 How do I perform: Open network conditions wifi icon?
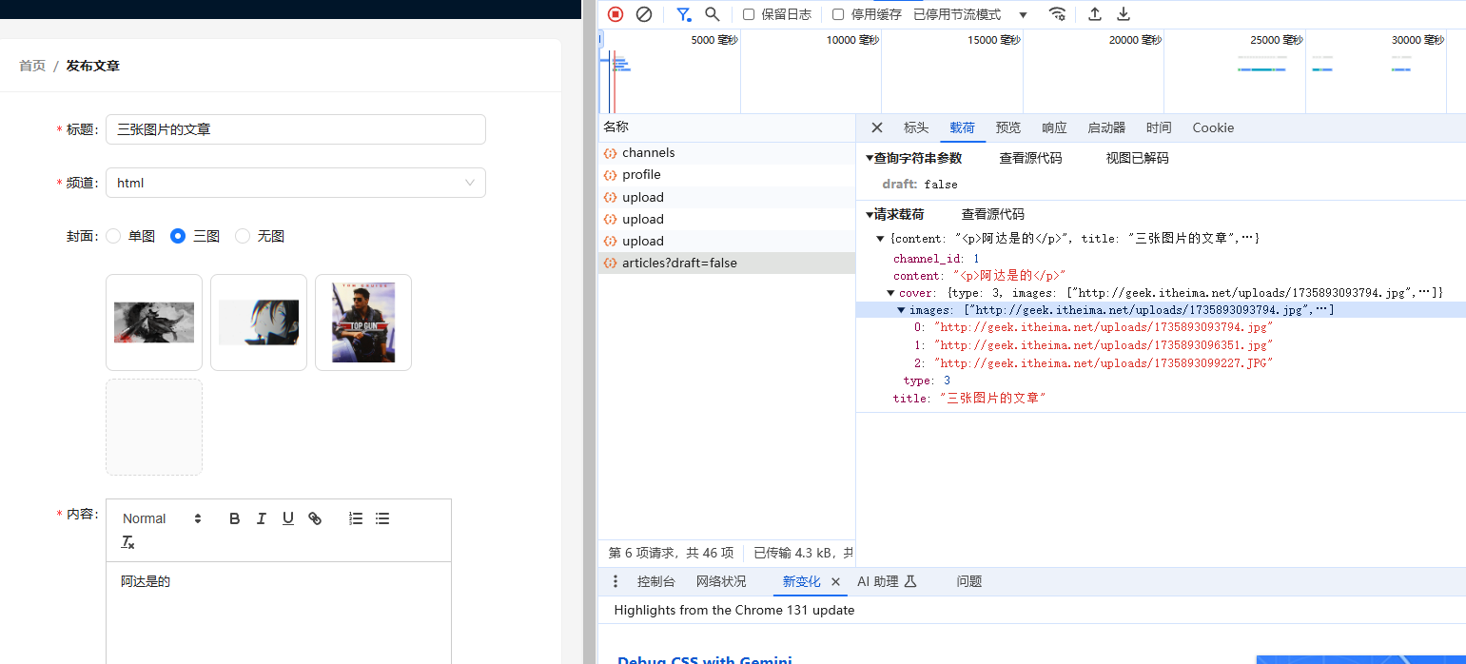[x=1057, y=14]
